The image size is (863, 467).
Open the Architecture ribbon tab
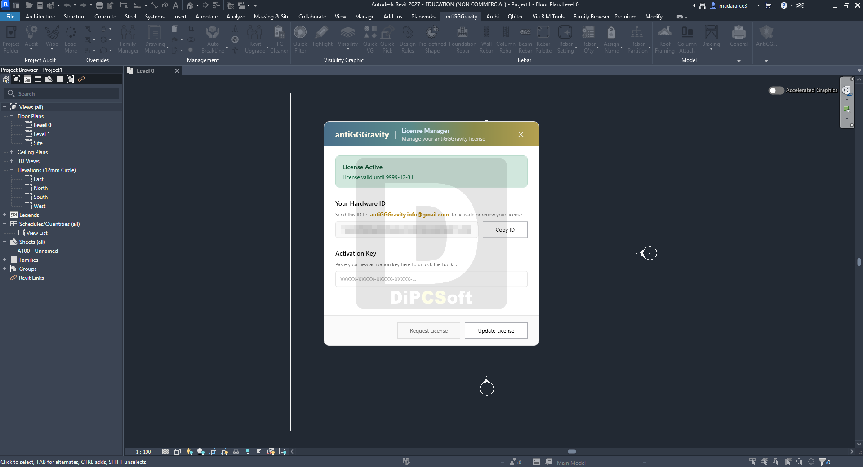tap(40, 17)
